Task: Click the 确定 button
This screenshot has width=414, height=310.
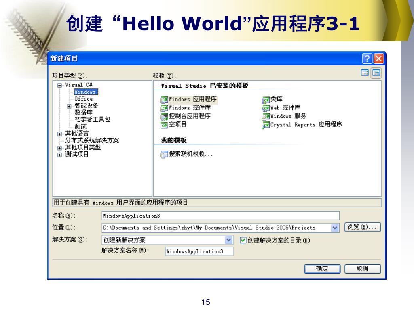Action: (x=322, y=269)
